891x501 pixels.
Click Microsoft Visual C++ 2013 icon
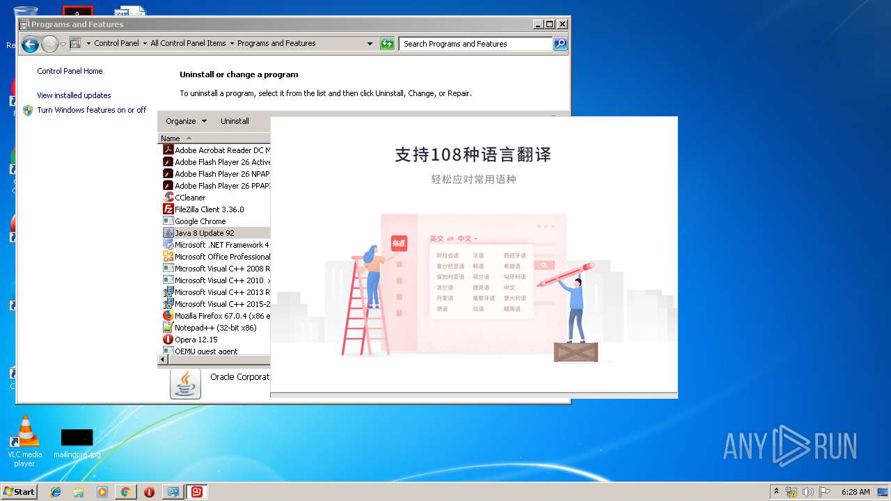(x=168, y=292)
